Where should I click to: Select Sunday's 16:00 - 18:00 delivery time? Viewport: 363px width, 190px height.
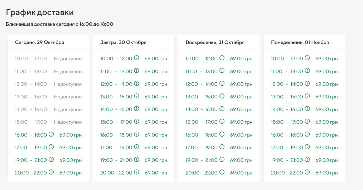(202, 135)
